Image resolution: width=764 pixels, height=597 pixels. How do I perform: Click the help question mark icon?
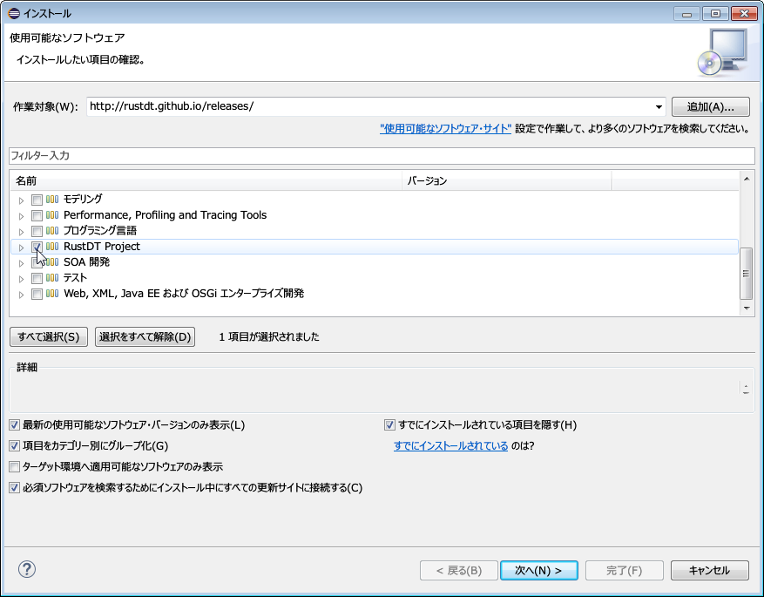(x=27, y=569)
